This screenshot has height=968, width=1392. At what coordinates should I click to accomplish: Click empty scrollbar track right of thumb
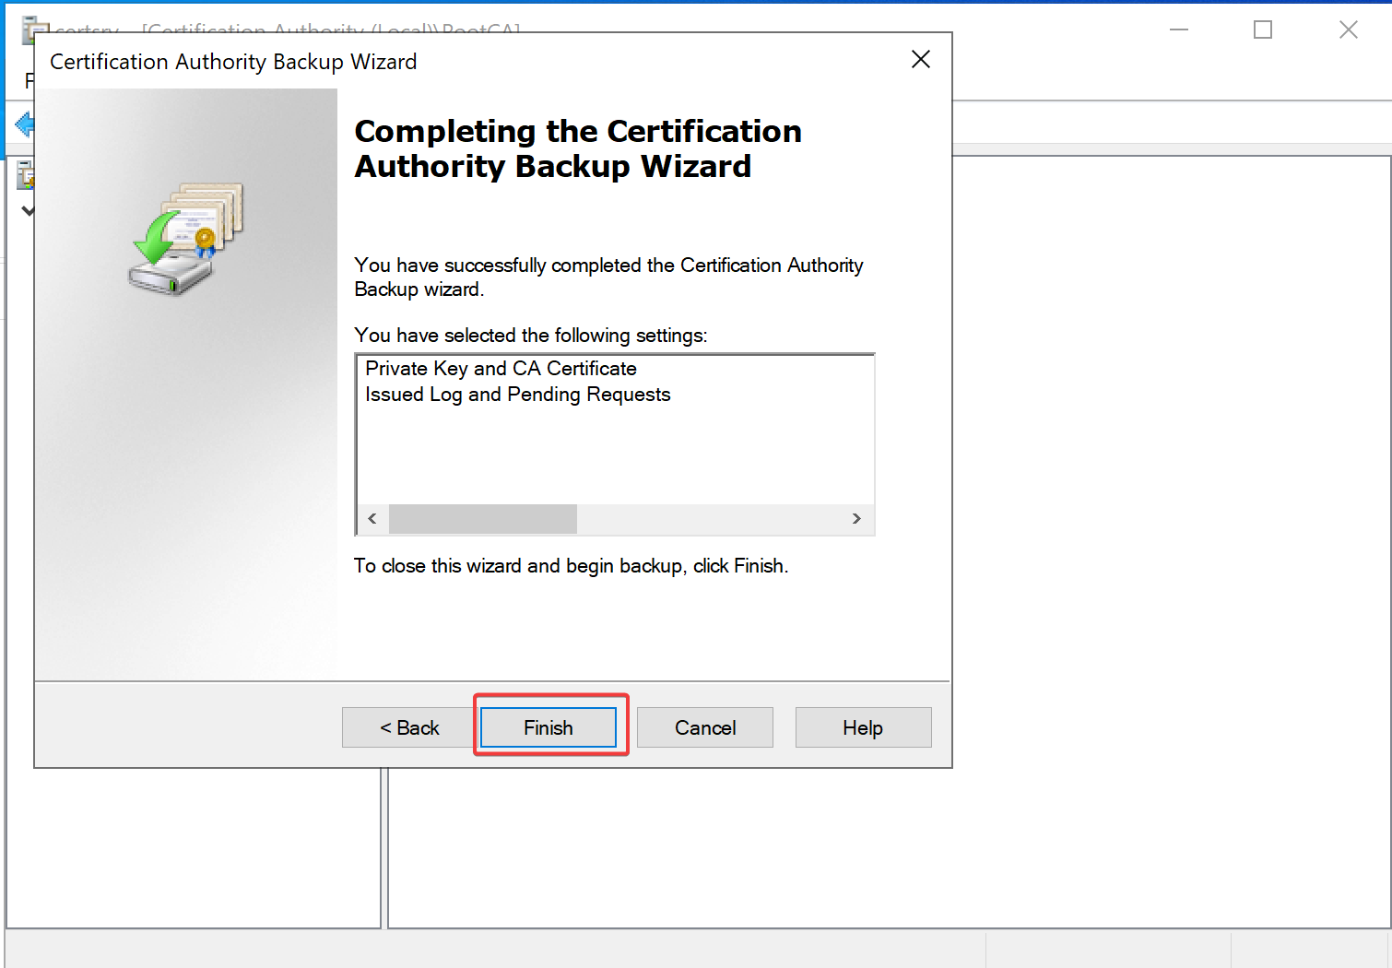point(710,519)
